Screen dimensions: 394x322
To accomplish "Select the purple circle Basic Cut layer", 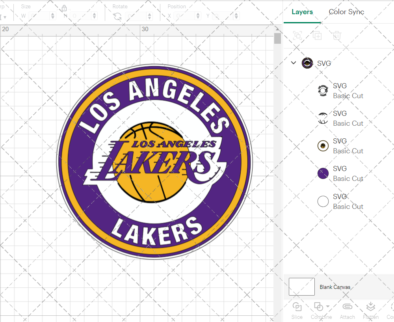I will [x=323, y=173].
